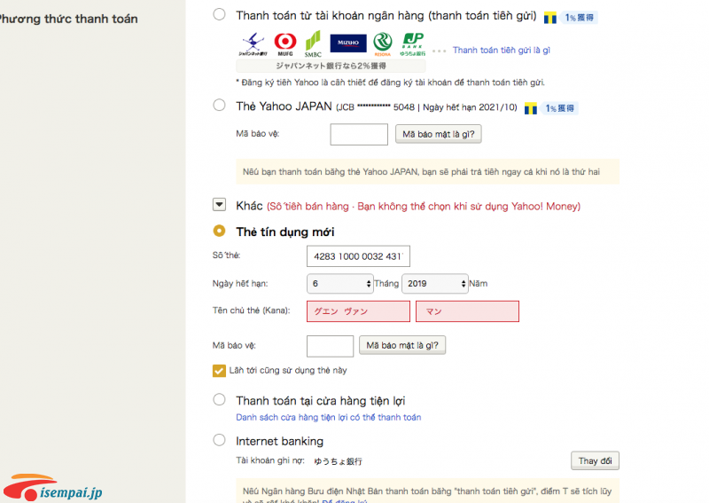Click T-point icon beside Yahoo JAPAN card

(x=530, y=108)
